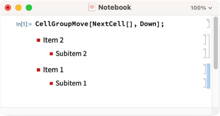220x116 pixels.
Task: Place cursor in the CellGroupMove code
Action: 99,24
